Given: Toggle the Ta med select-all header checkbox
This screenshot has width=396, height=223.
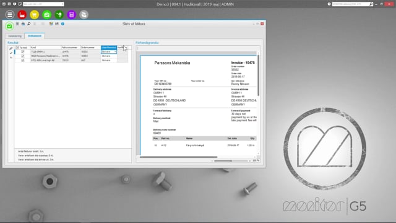Looking at the screenshot, I should pyautogui.click(x=17, y=47).
